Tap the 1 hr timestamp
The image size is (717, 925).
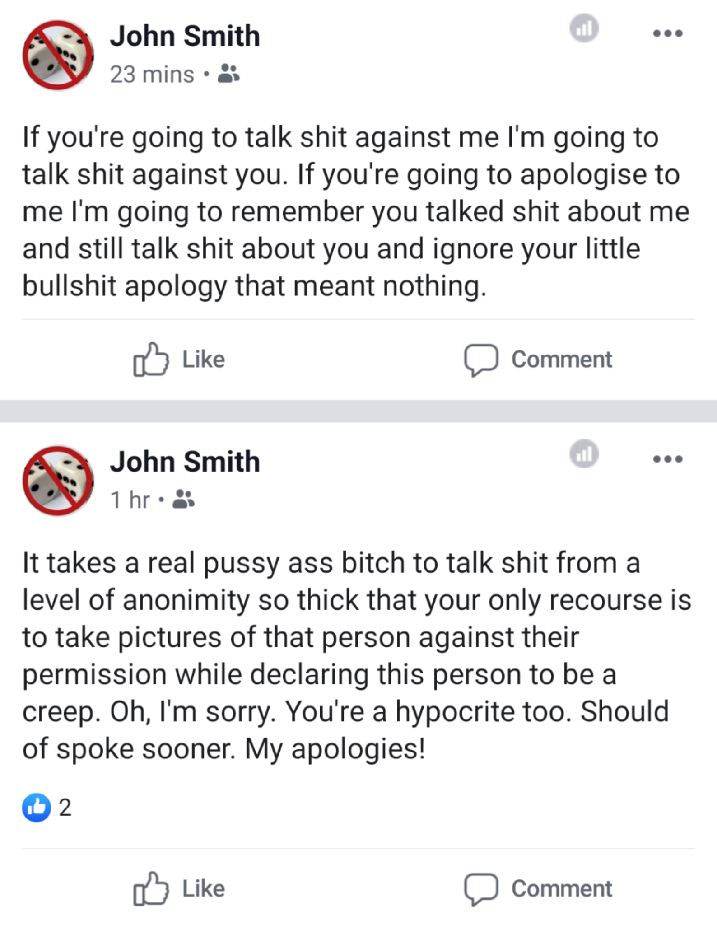tap(130, 500)
